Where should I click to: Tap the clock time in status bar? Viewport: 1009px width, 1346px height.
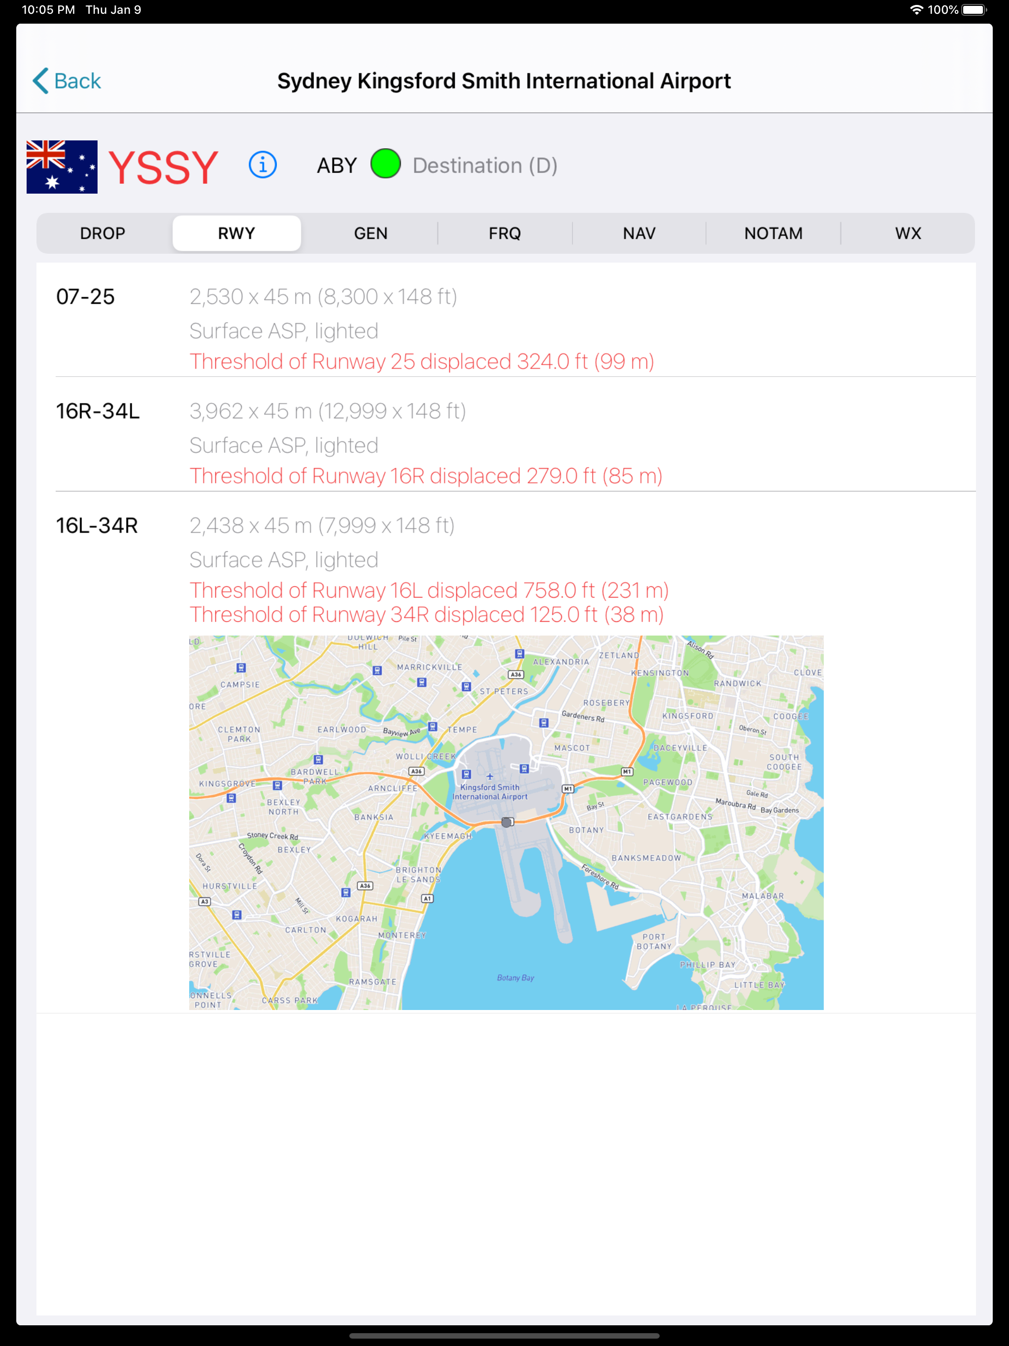point(48,10)
